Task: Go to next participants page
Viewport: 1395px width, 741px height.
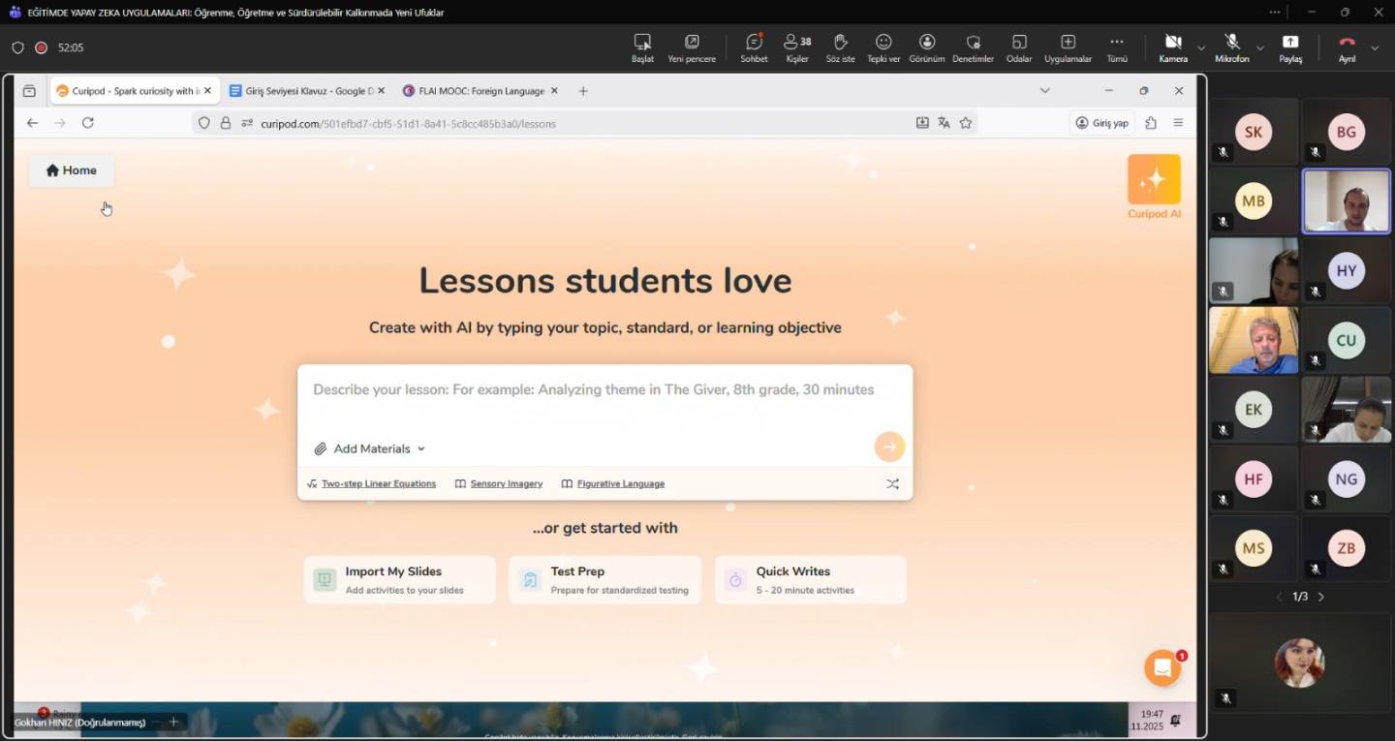Action: pyautogui.click(x=1321, y=597)
